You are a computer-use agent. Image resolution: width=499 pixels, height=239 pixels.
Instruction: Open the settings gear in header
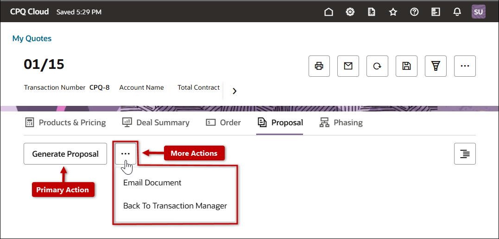tap(350, 12)
